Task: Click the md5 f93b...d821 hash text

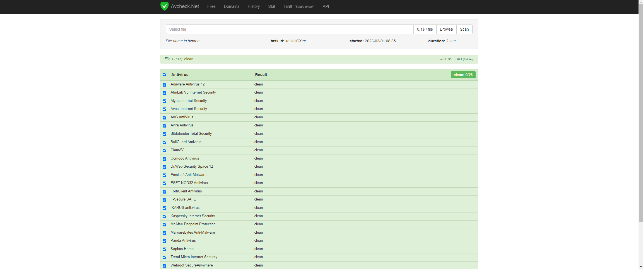Action: pyautogui.click(x=457, y=59)
